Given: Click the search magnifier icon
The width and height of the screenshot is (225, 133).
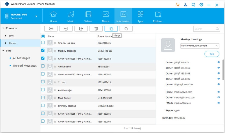Looking at the screenshot, I should click(x=217, y=29).
